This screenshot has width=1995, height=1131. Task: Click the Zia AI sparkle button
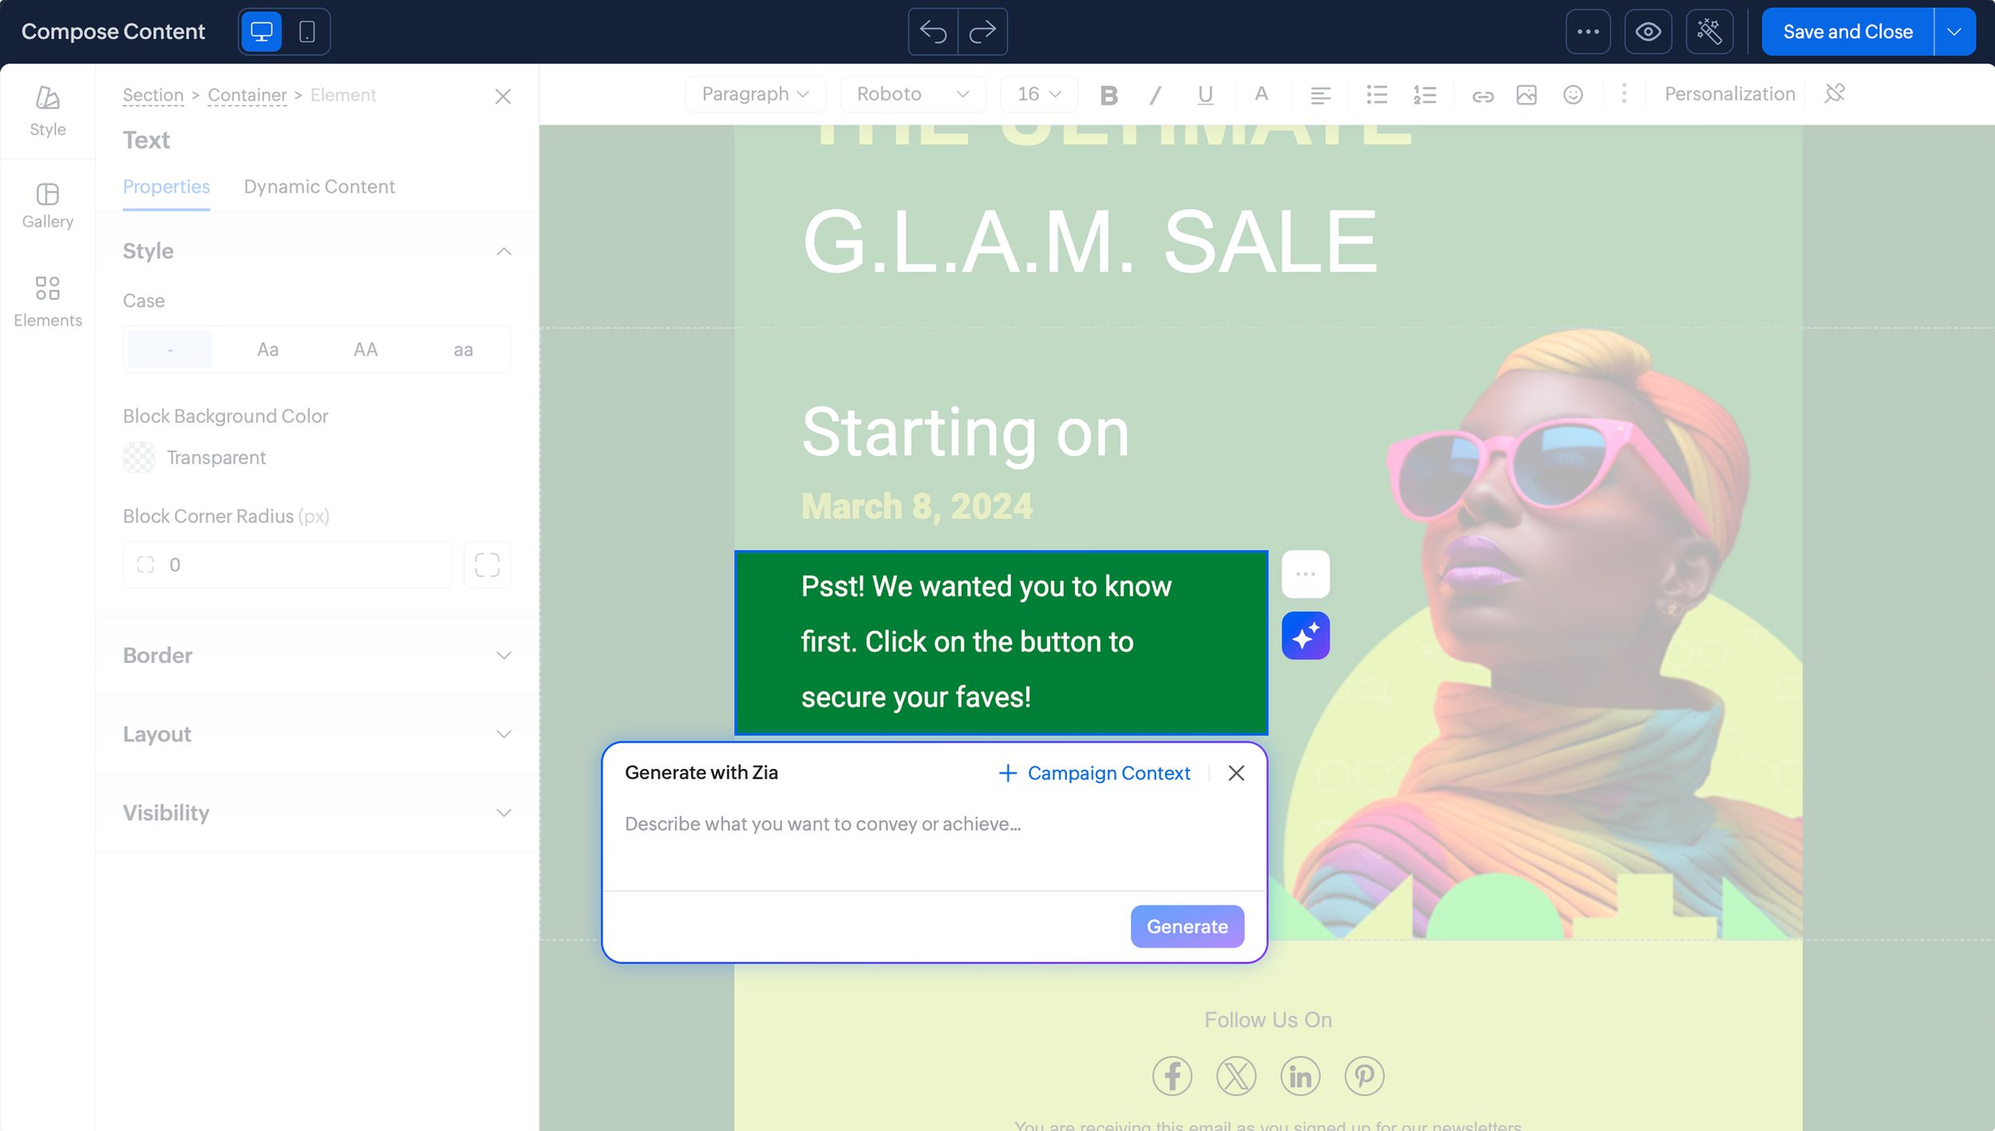tap(1306, 636)
